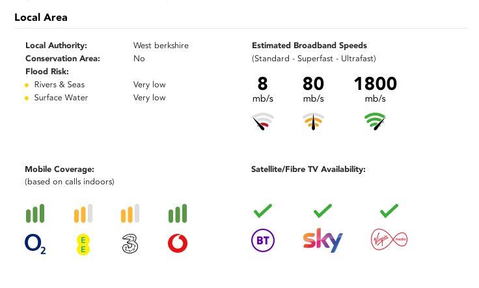479x288 pixels.
Task: Click the Surface Water flood risk label
Action: (61, 98)
